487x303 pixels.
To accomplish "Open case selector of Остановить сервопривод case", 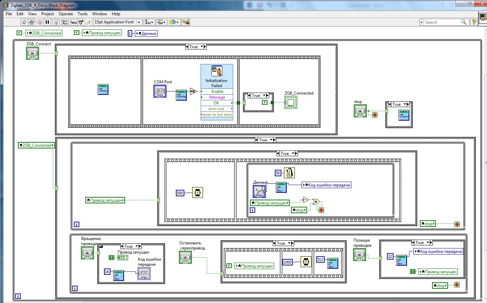I will (283, 243).
